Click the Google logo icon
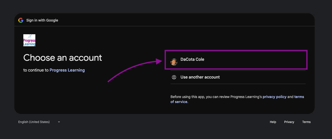Image resolution: width=332 pixels, height=139 pixels. 21,20
